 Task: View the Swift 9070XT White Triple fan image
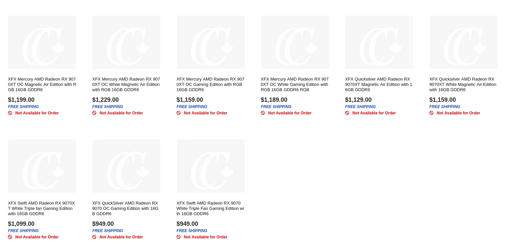pos(42,166)
